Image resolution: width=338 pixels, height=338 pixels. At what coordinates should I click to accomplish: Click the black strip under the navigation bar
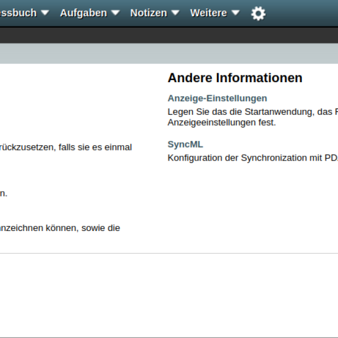[x=169, y=35]
